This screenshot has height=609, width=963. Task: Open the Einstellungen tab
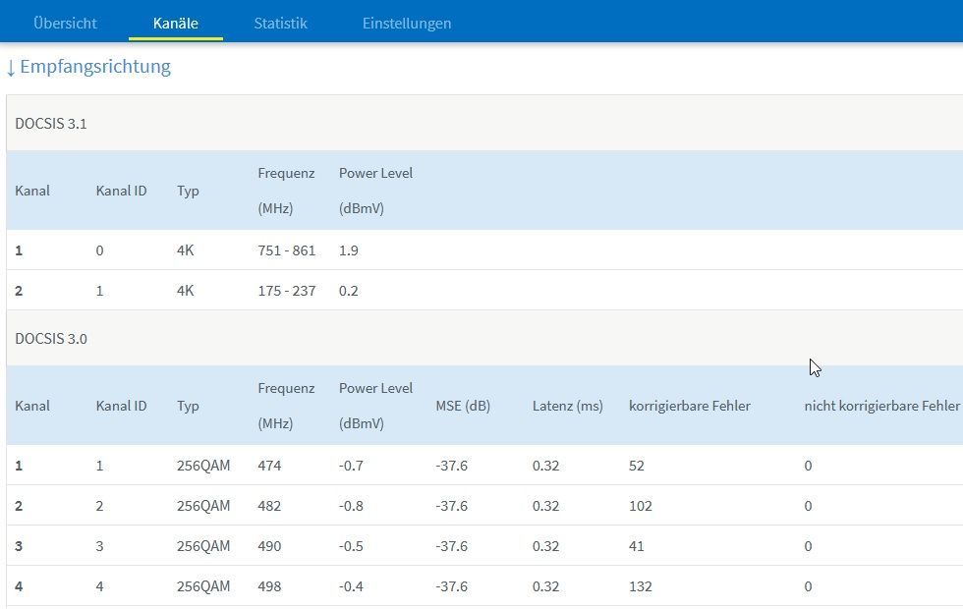coord(407,23)
